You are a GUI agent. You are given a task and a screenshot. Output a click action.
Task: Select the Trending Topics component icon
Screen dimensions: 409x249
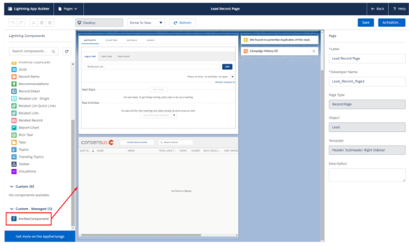click(14, 157)
